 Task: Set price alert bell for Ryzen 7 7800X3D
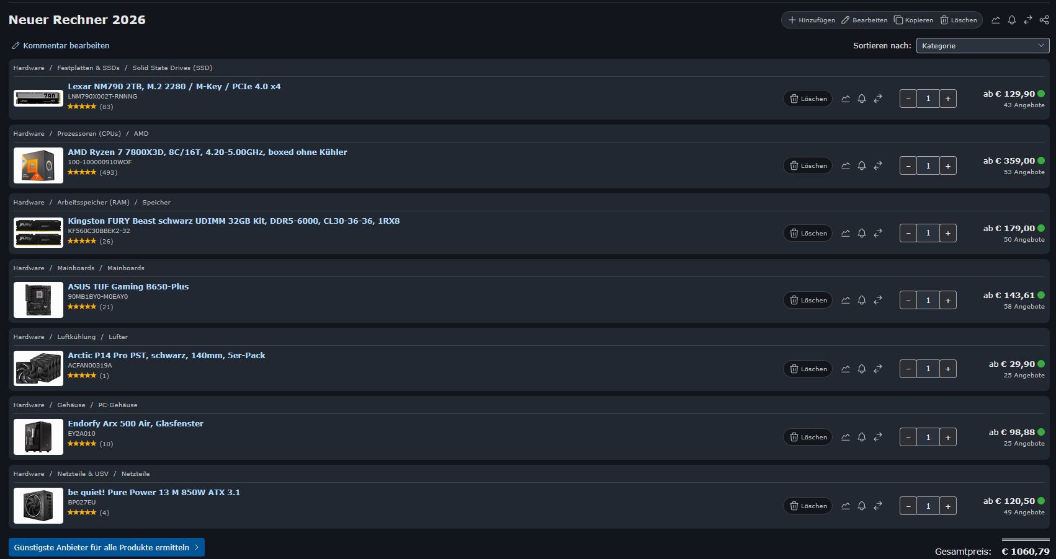862,165
